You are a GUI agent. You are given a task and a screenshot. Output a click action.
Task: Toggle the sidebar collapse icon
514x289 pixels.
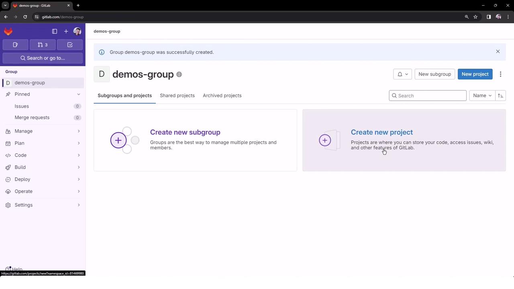coord(55,31)
